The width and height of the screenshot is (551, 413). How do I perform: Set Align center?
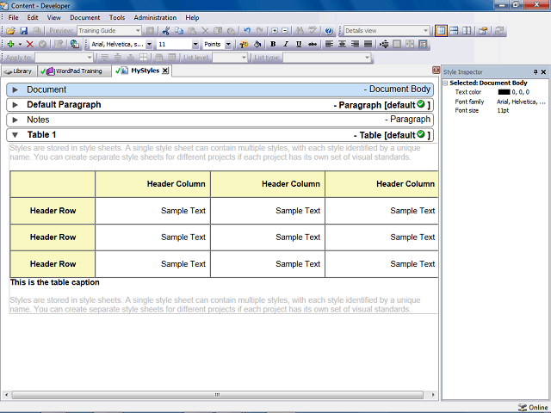tap(342, 44)
